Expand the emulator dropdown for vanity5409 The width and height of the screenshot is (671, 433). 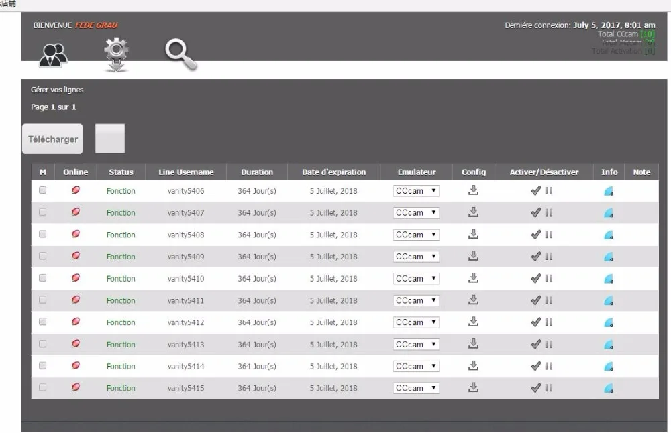coord(416,257)
